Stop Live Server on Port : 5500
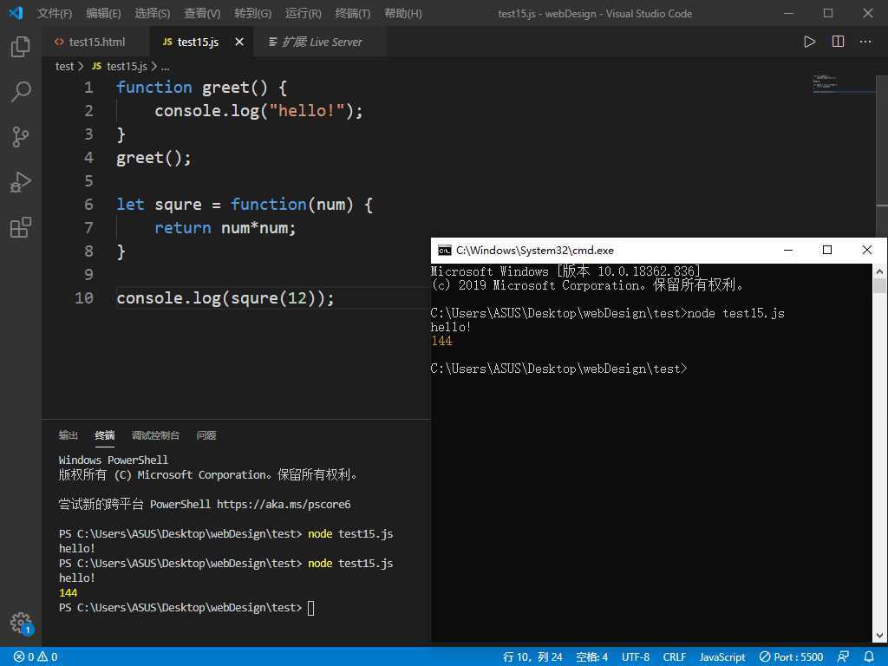This screenshot has width=888, height=666. click(791, 657)
